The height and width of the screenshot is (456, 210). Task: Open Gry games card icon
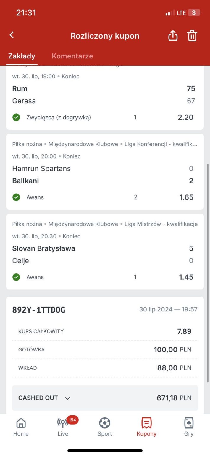(x=189, y=423)
